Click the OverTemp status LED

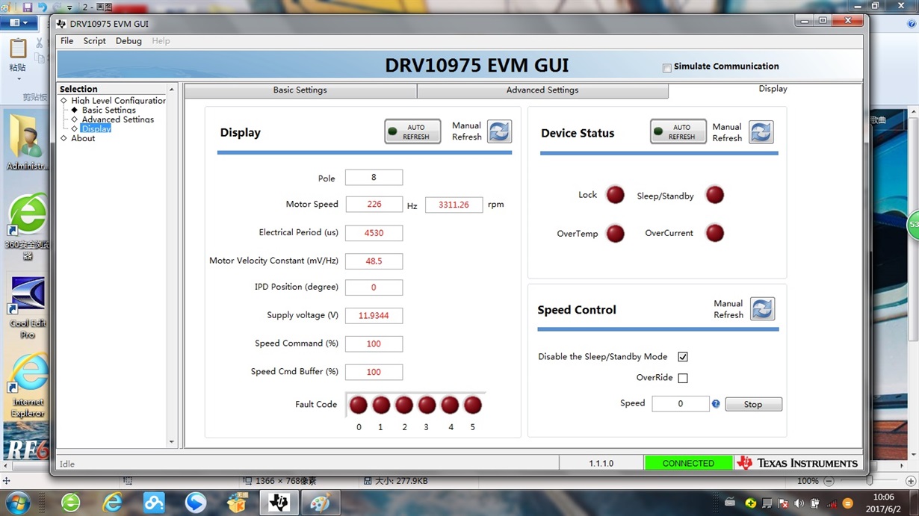[x=616, y=233]
